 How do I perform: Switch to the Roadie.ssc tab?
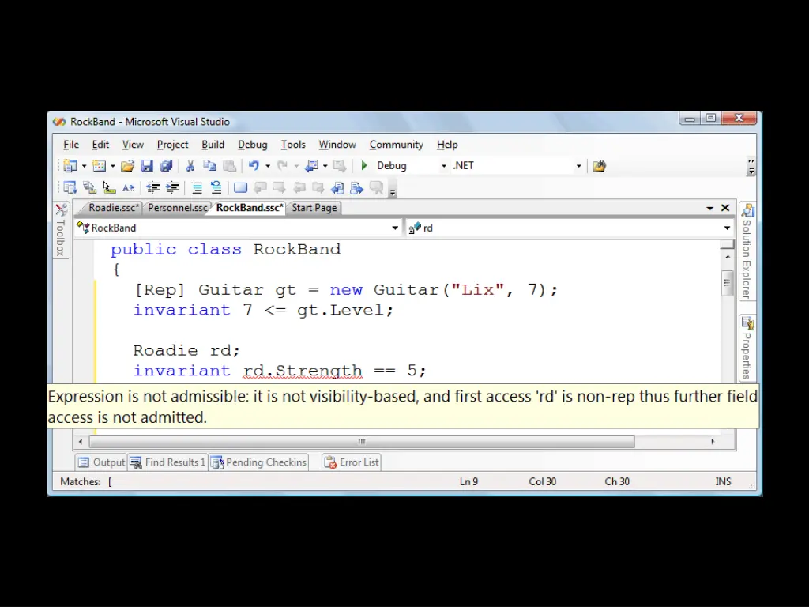click(x=113, y=208)
